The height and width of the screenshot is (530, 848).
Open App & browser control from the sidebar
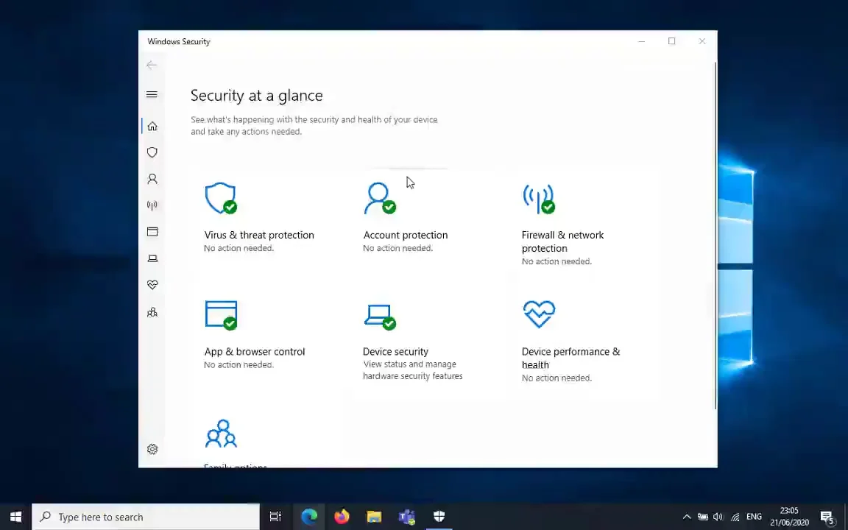click(x=152, y=232)
